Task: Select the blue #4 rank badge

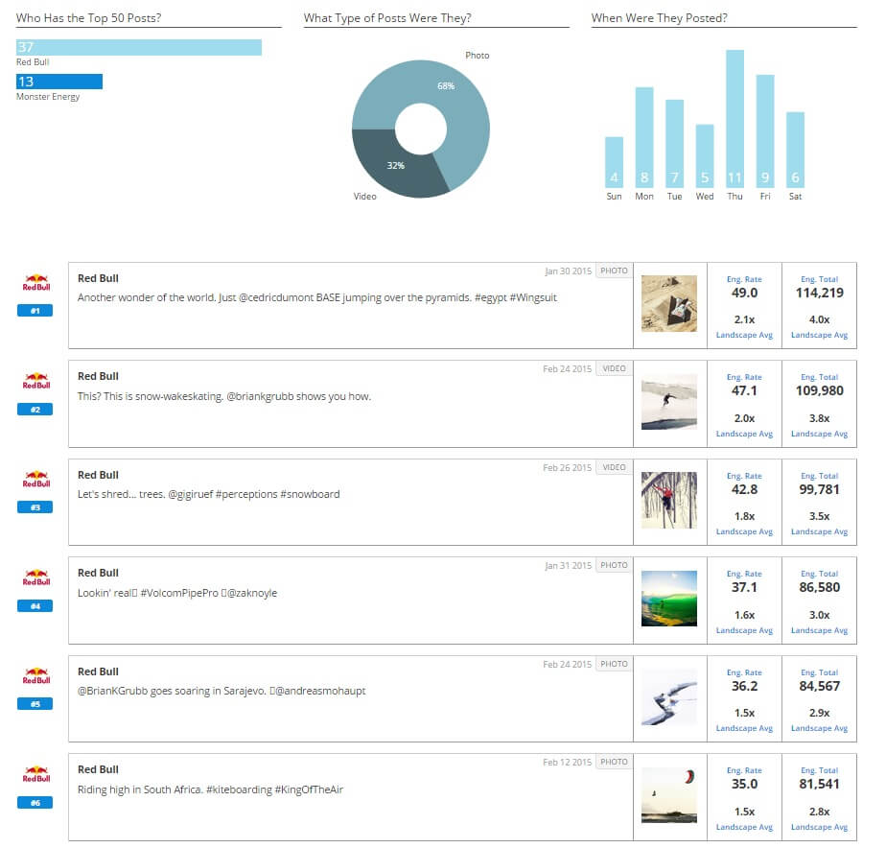Action: [x=35, y=606]
